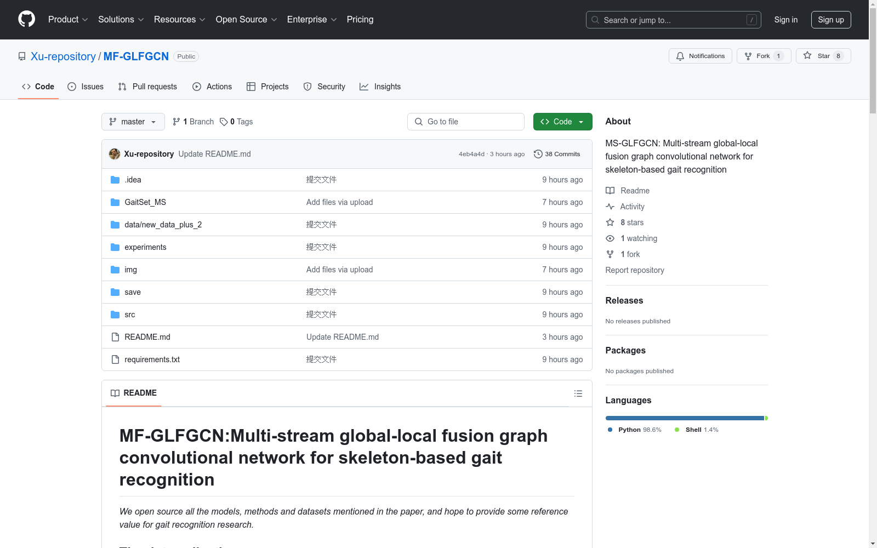The height and width of the screenshot is (548, 877).
Task: Open the Security tab
Action: coord(324,87)
